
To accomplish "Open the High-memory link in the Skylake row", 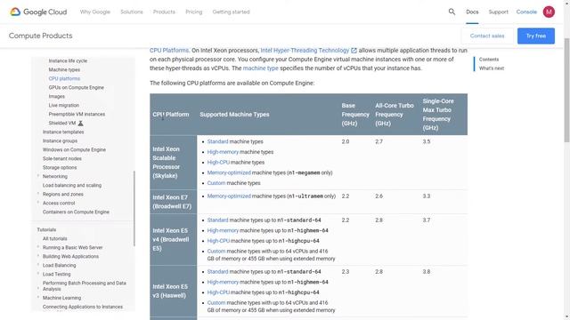I will coord(223,152).
